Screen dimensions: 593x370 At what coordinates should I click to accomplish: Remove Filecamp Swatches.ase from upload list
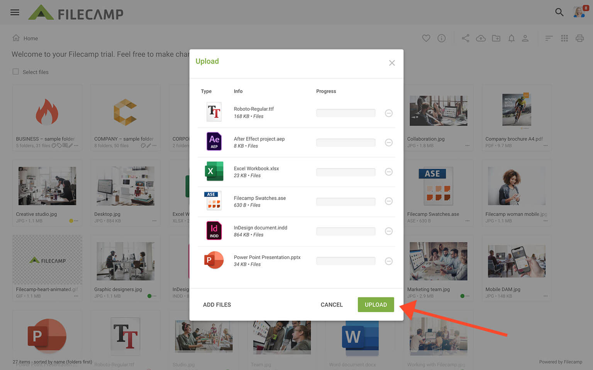(x=389, y=201)
